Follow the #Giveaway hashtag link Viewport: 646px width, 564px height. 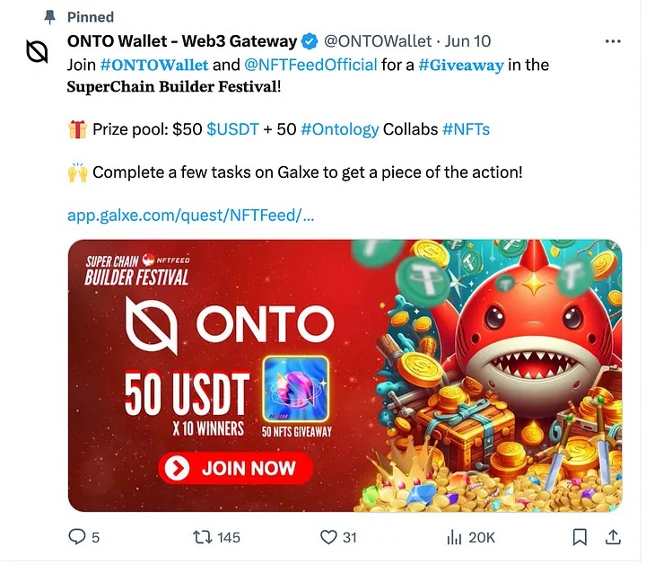coord(461,66)
